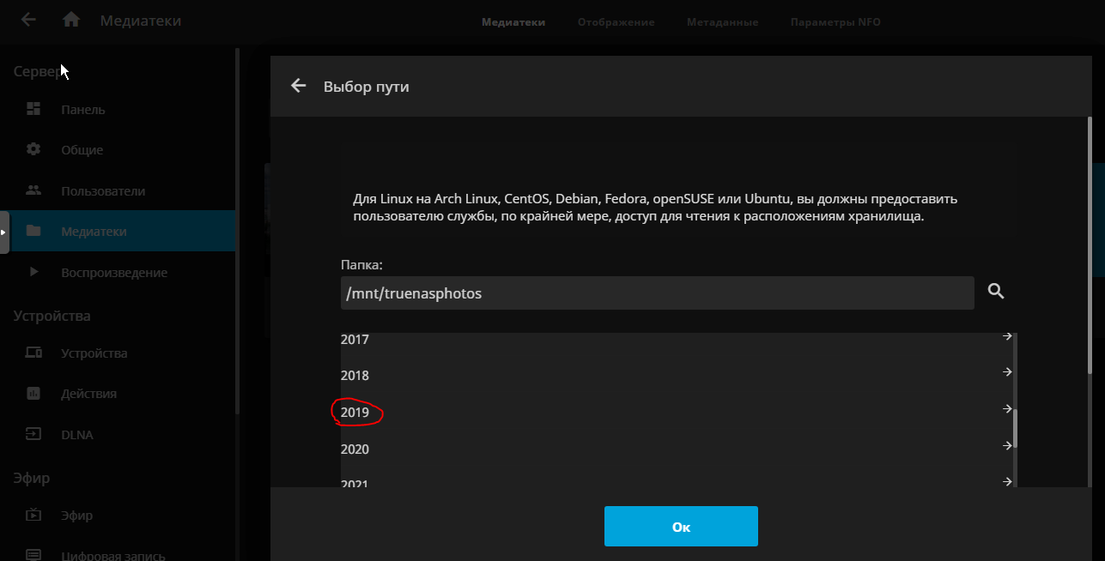This screenshot has height=561, width=1105.
Task: Open Действия in the sidebar
Action: [88, 394]
